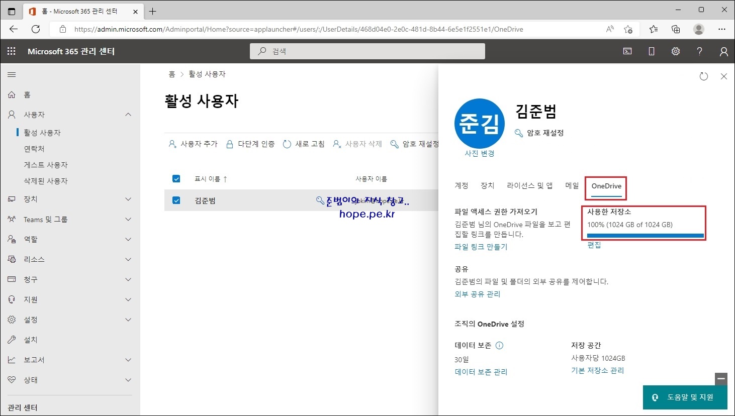This screenshot has width=735, height=416.
Task: Expand the 장치 navigation section
Action: [x=128, y=199]
